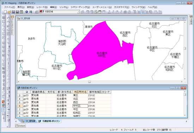Click the Output panel button
This screenshot has height=133, width=194.
20,126
